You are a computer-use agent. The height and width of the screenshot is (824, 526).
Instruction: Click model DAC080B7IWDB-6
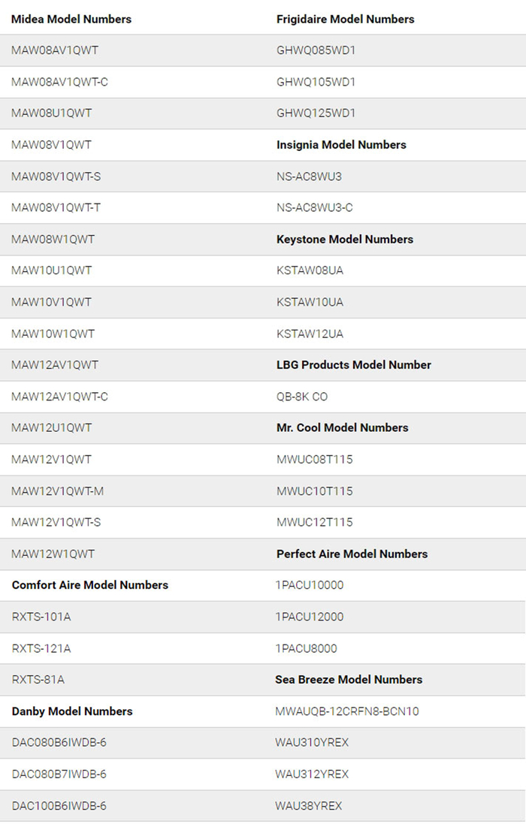tap(59, 774)
